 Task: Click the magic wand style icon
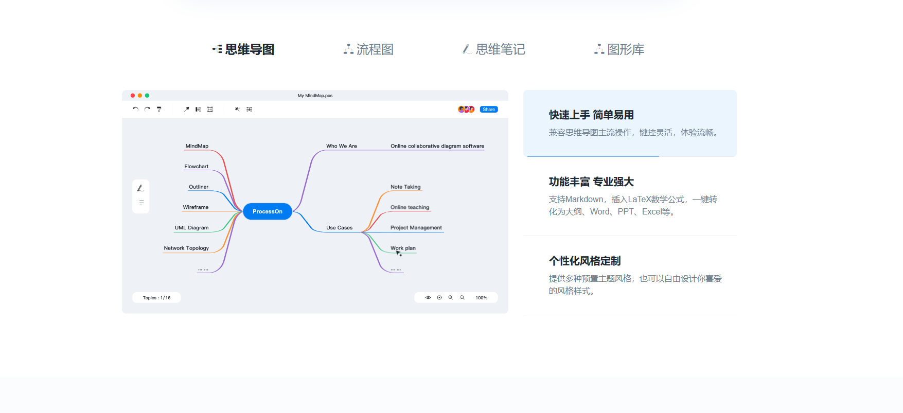237,109
